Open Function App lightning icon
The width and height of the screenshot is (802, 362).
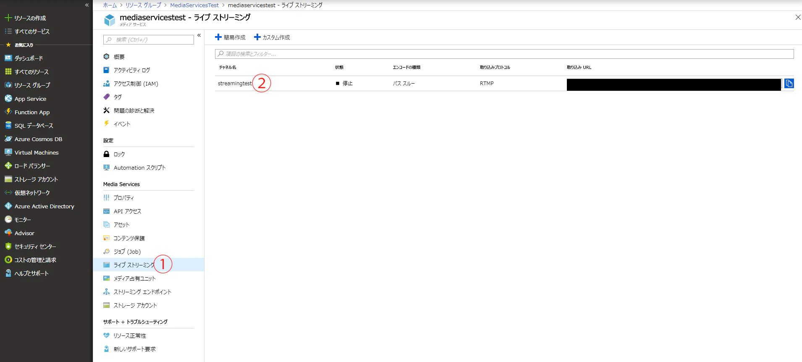coord(8,112)
